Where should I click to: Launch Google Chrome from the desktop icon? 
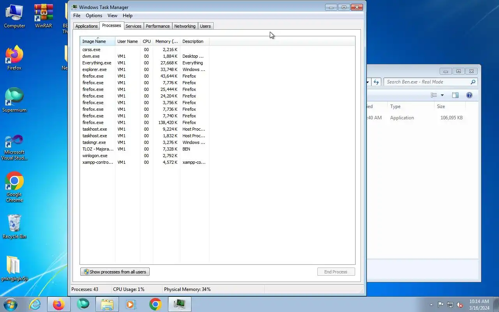point(14,187)
